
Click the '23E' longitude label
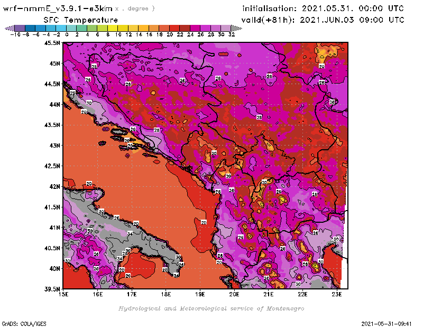(x=337, y=294)
